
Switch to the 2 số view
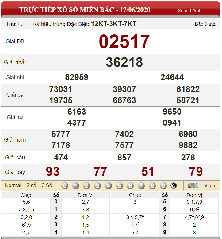point(31,185)
